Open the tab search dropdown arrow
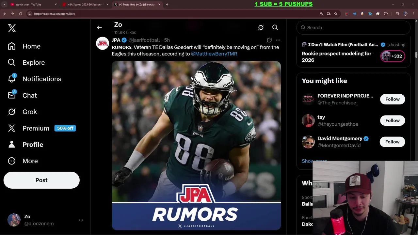The width and height of the screenshot is (418, 235). 4,5
